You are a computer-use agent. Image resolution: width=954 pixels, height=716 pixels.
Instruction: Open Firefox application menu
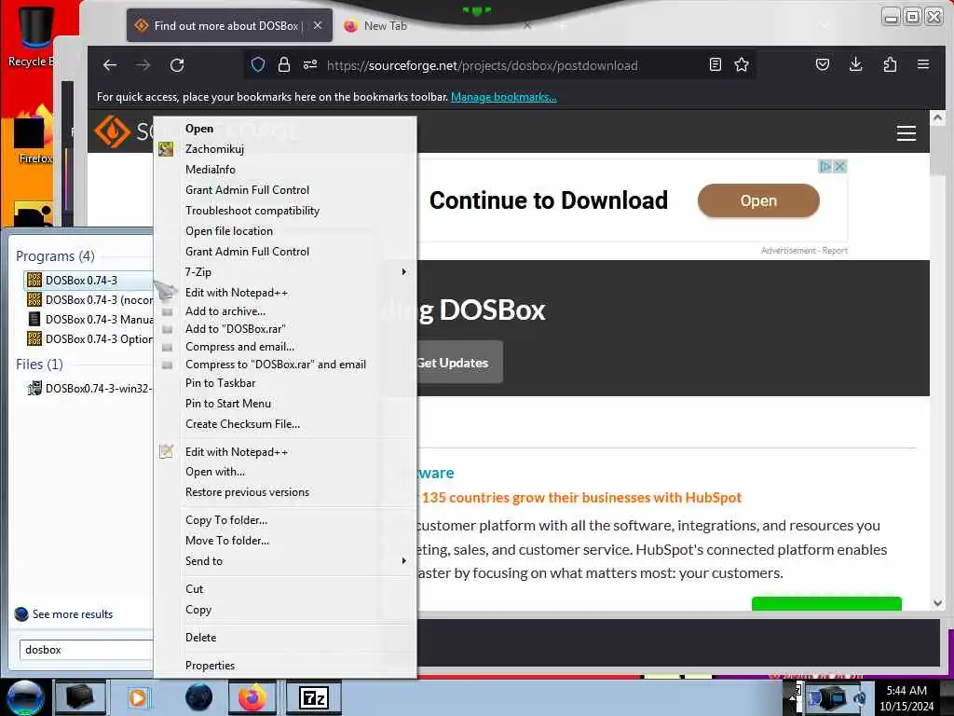point(923,64)
